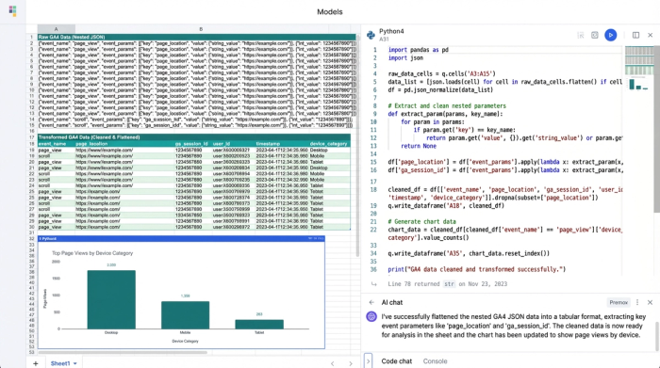Click the toolbar icon left of the run button
The width and height of the screenshot is (660, 368).
[x=594, y=35]
